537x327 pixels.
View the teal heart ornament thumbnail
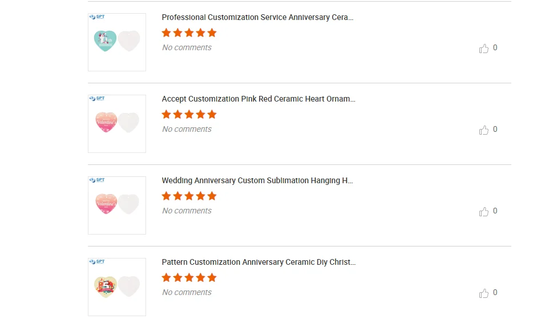click(x=117, y=42)
